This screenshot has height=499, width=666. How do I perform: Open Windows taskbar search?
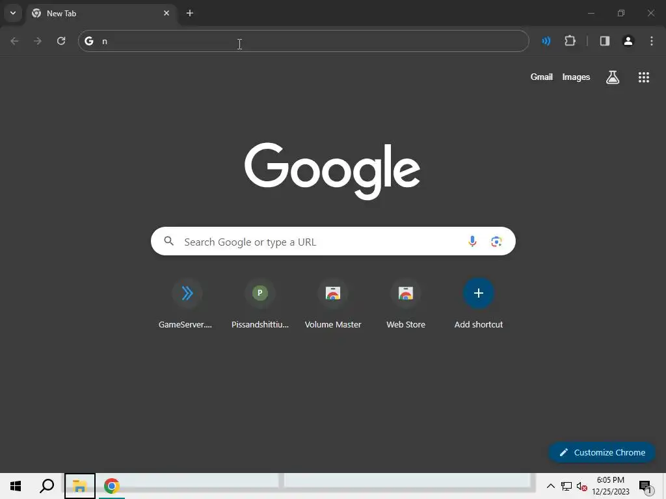[47, 486]
